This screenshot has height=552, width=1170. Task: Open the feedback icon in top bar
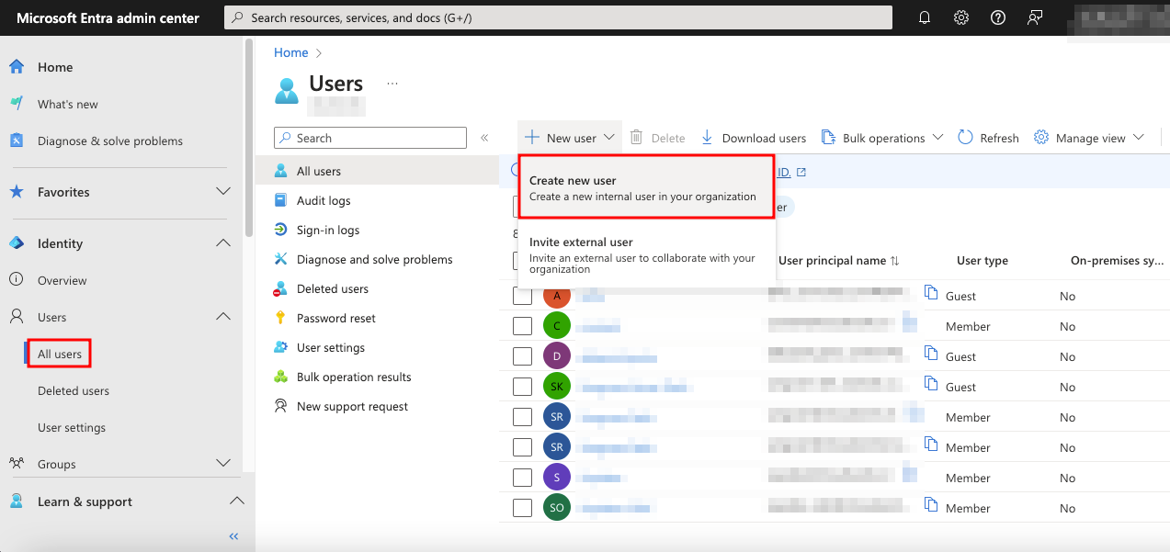tap(1035, 17)
